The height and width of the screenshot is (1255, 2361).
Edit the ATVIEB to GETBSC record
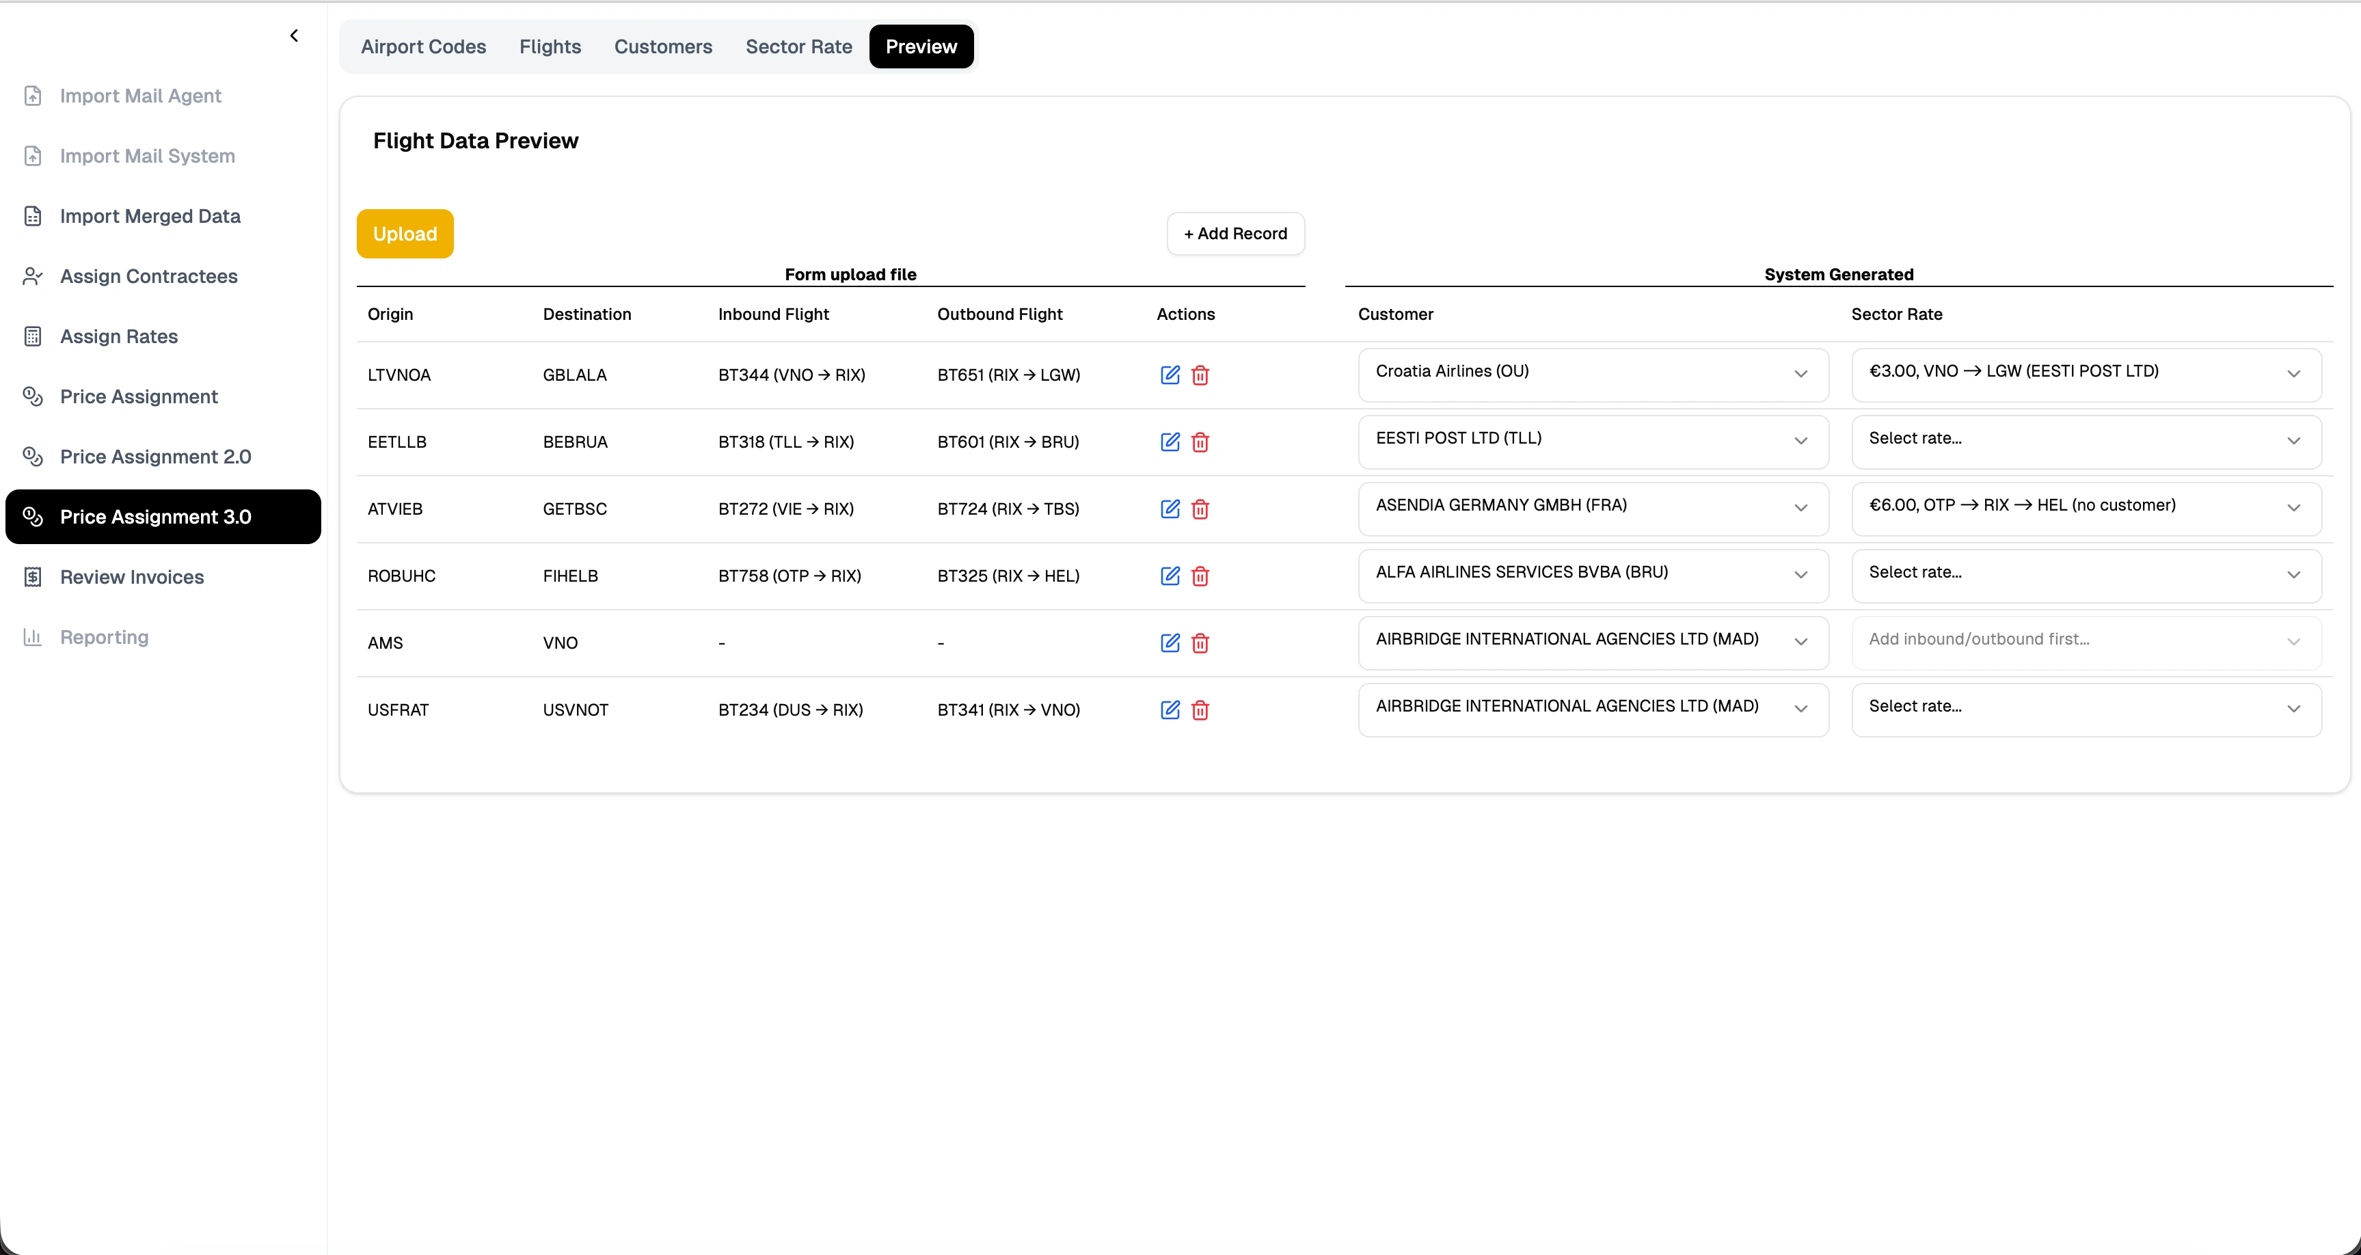(x=1170, y=509)
